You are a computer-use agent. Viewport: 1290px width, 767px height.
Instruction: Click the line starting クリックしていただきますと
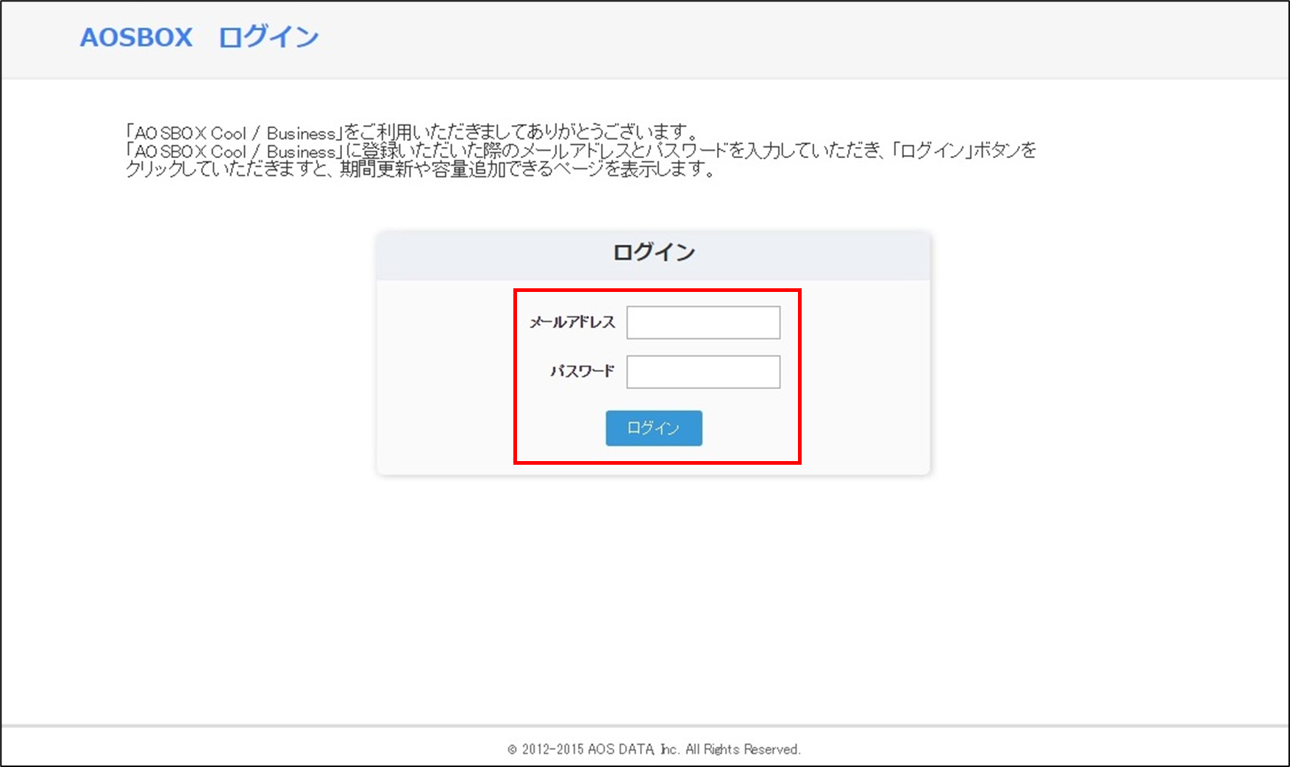click(420, 169)
